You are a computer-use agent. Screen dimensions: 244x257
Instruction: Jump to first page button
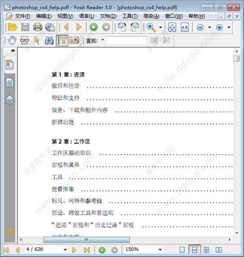(x=6, y=250)
